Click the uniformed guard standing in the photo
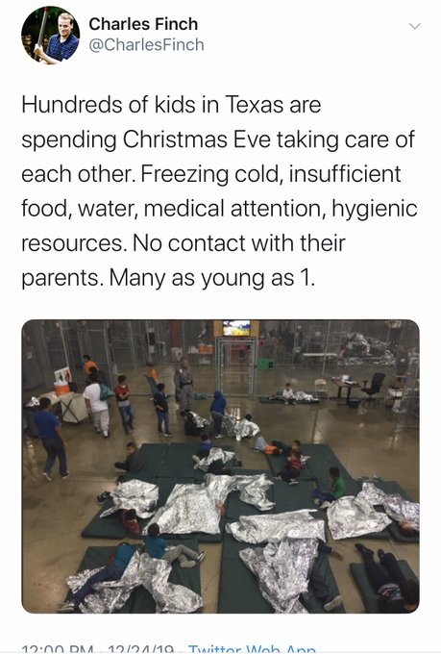441x654 pixels. coord(184,385)
